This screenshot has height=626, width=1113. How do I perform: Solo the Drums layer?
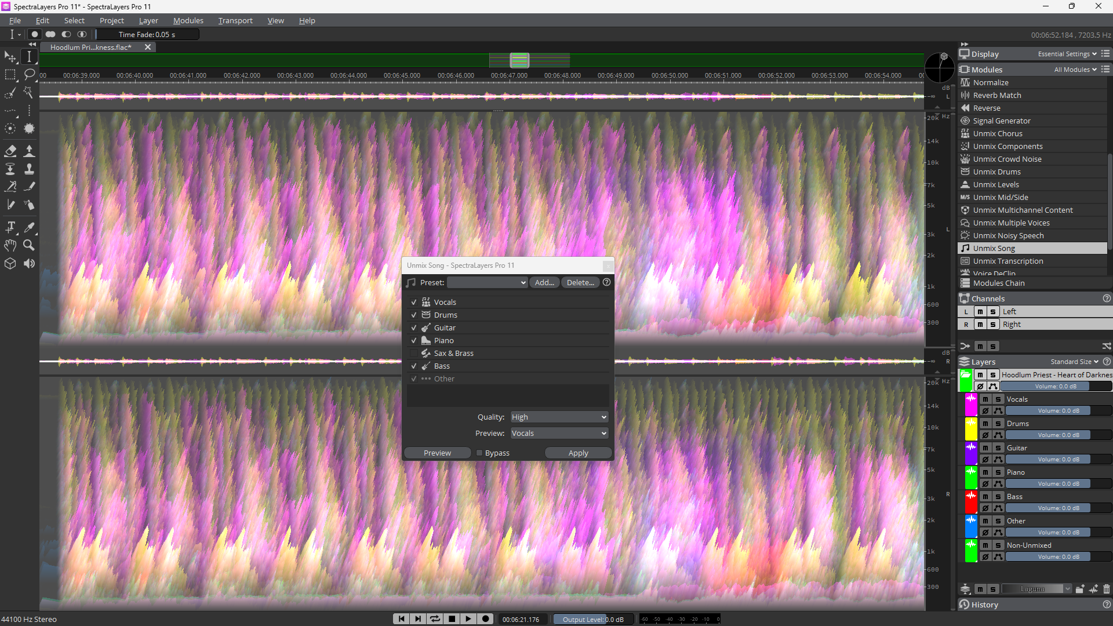[x=998, y=423]
